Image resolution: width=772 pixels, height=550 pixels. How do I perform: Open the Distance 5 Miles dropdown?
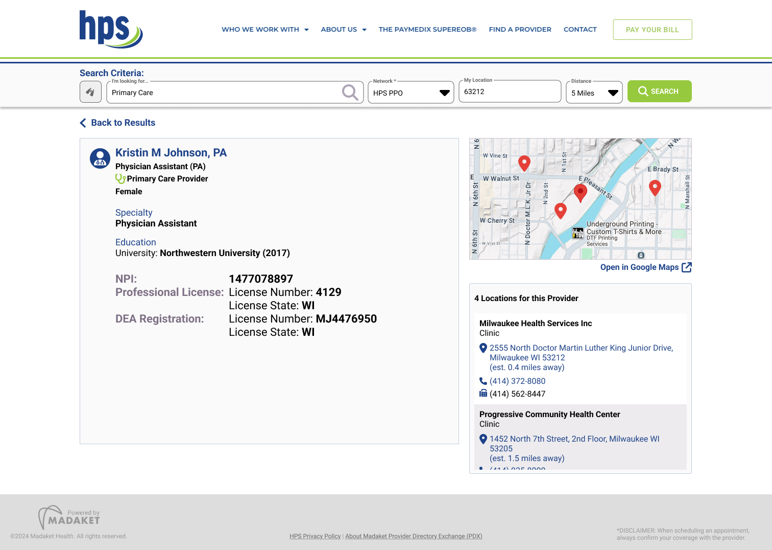(x=594, y=93)
